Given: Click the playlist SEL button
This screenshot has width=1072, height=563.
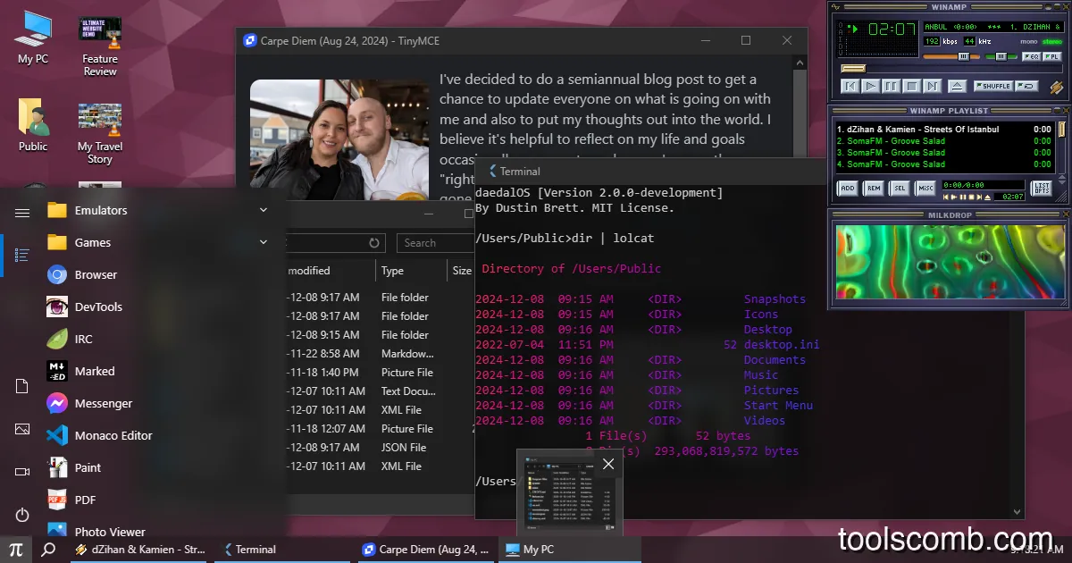Looking at the screenshot, I should (900, 188).
